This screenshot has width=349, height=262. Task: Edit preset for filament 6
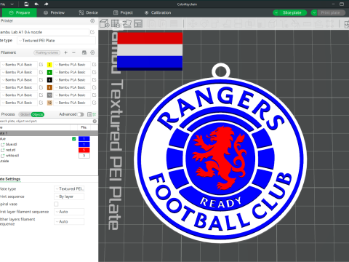tap(95, 80)
